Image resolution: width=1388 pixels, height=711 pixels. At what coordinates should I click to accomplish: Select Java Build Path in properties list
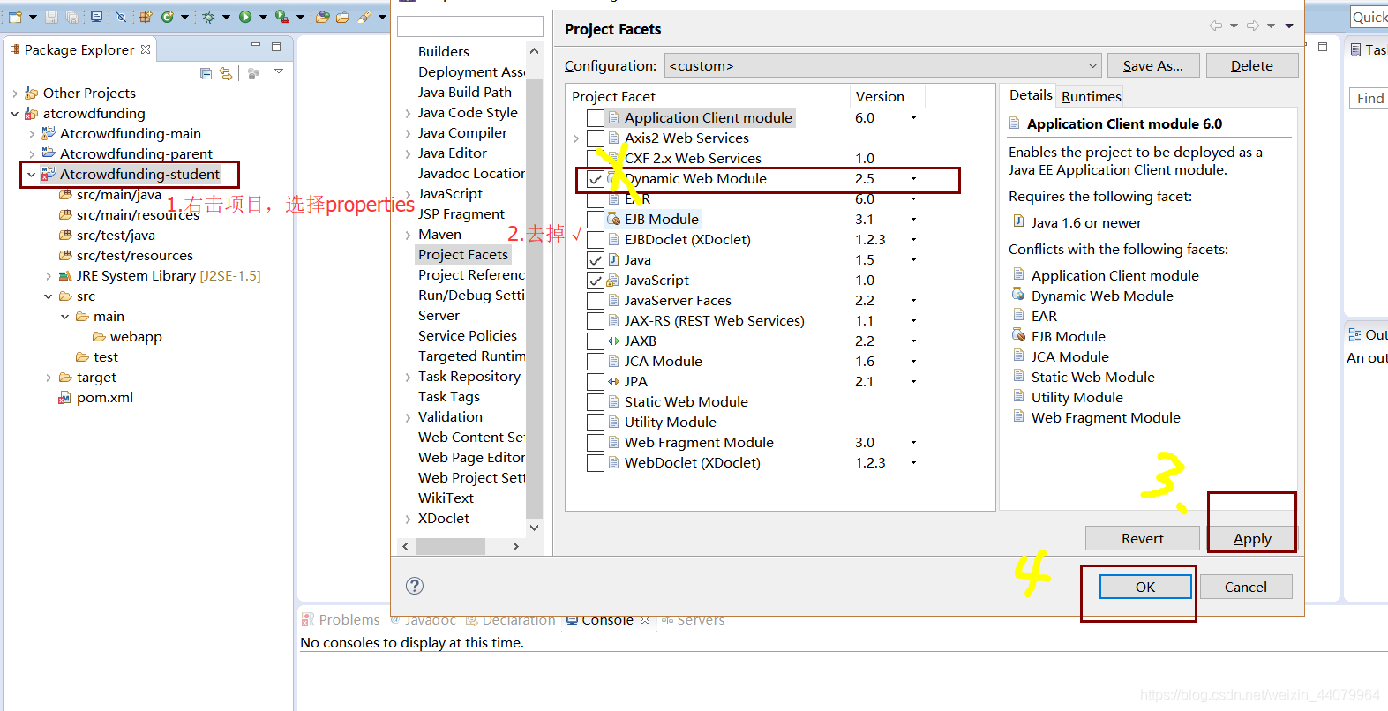point(465,93)
